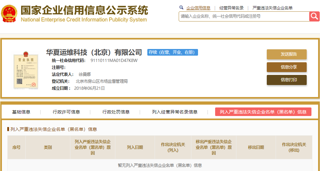This screenshot has height=171, width=320.
Task: Switch to the 行政处罚信息 tab
Action: click(x=116, y=112)
